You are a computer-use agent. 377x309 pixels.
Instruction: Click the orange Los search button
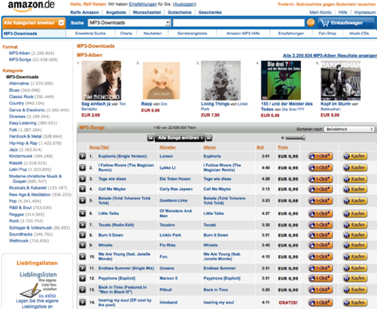click(311, 23)
